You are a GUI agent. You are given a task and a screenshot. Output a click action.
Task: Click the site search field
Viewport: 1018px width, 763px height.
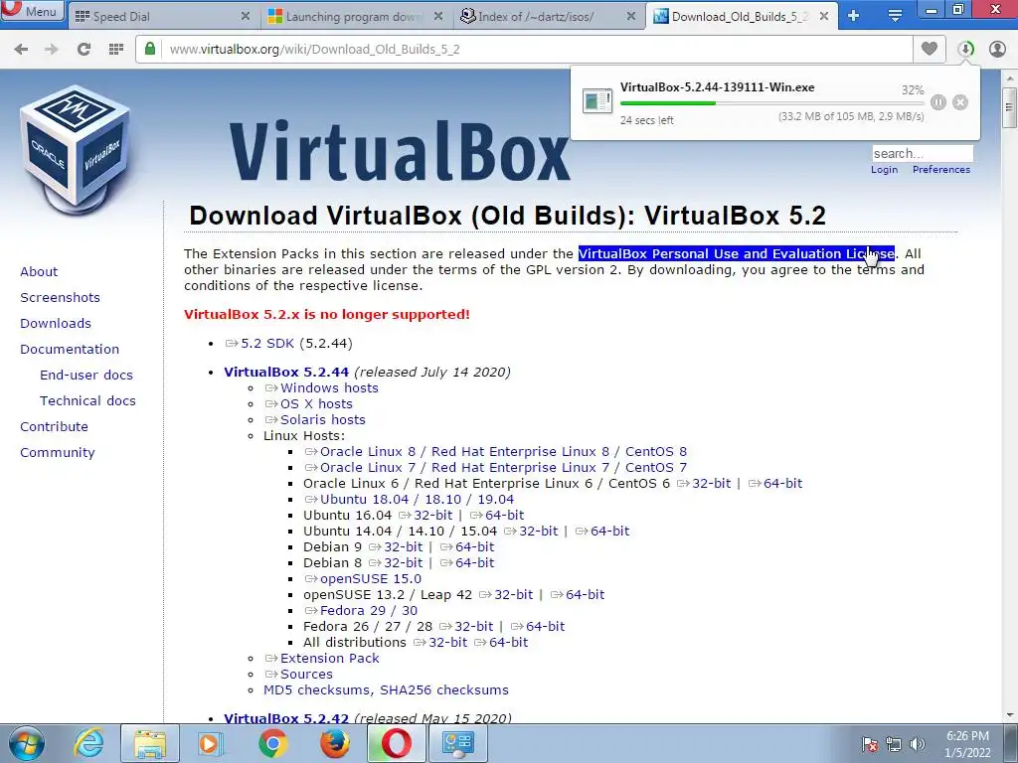click(x=923, y=153)
